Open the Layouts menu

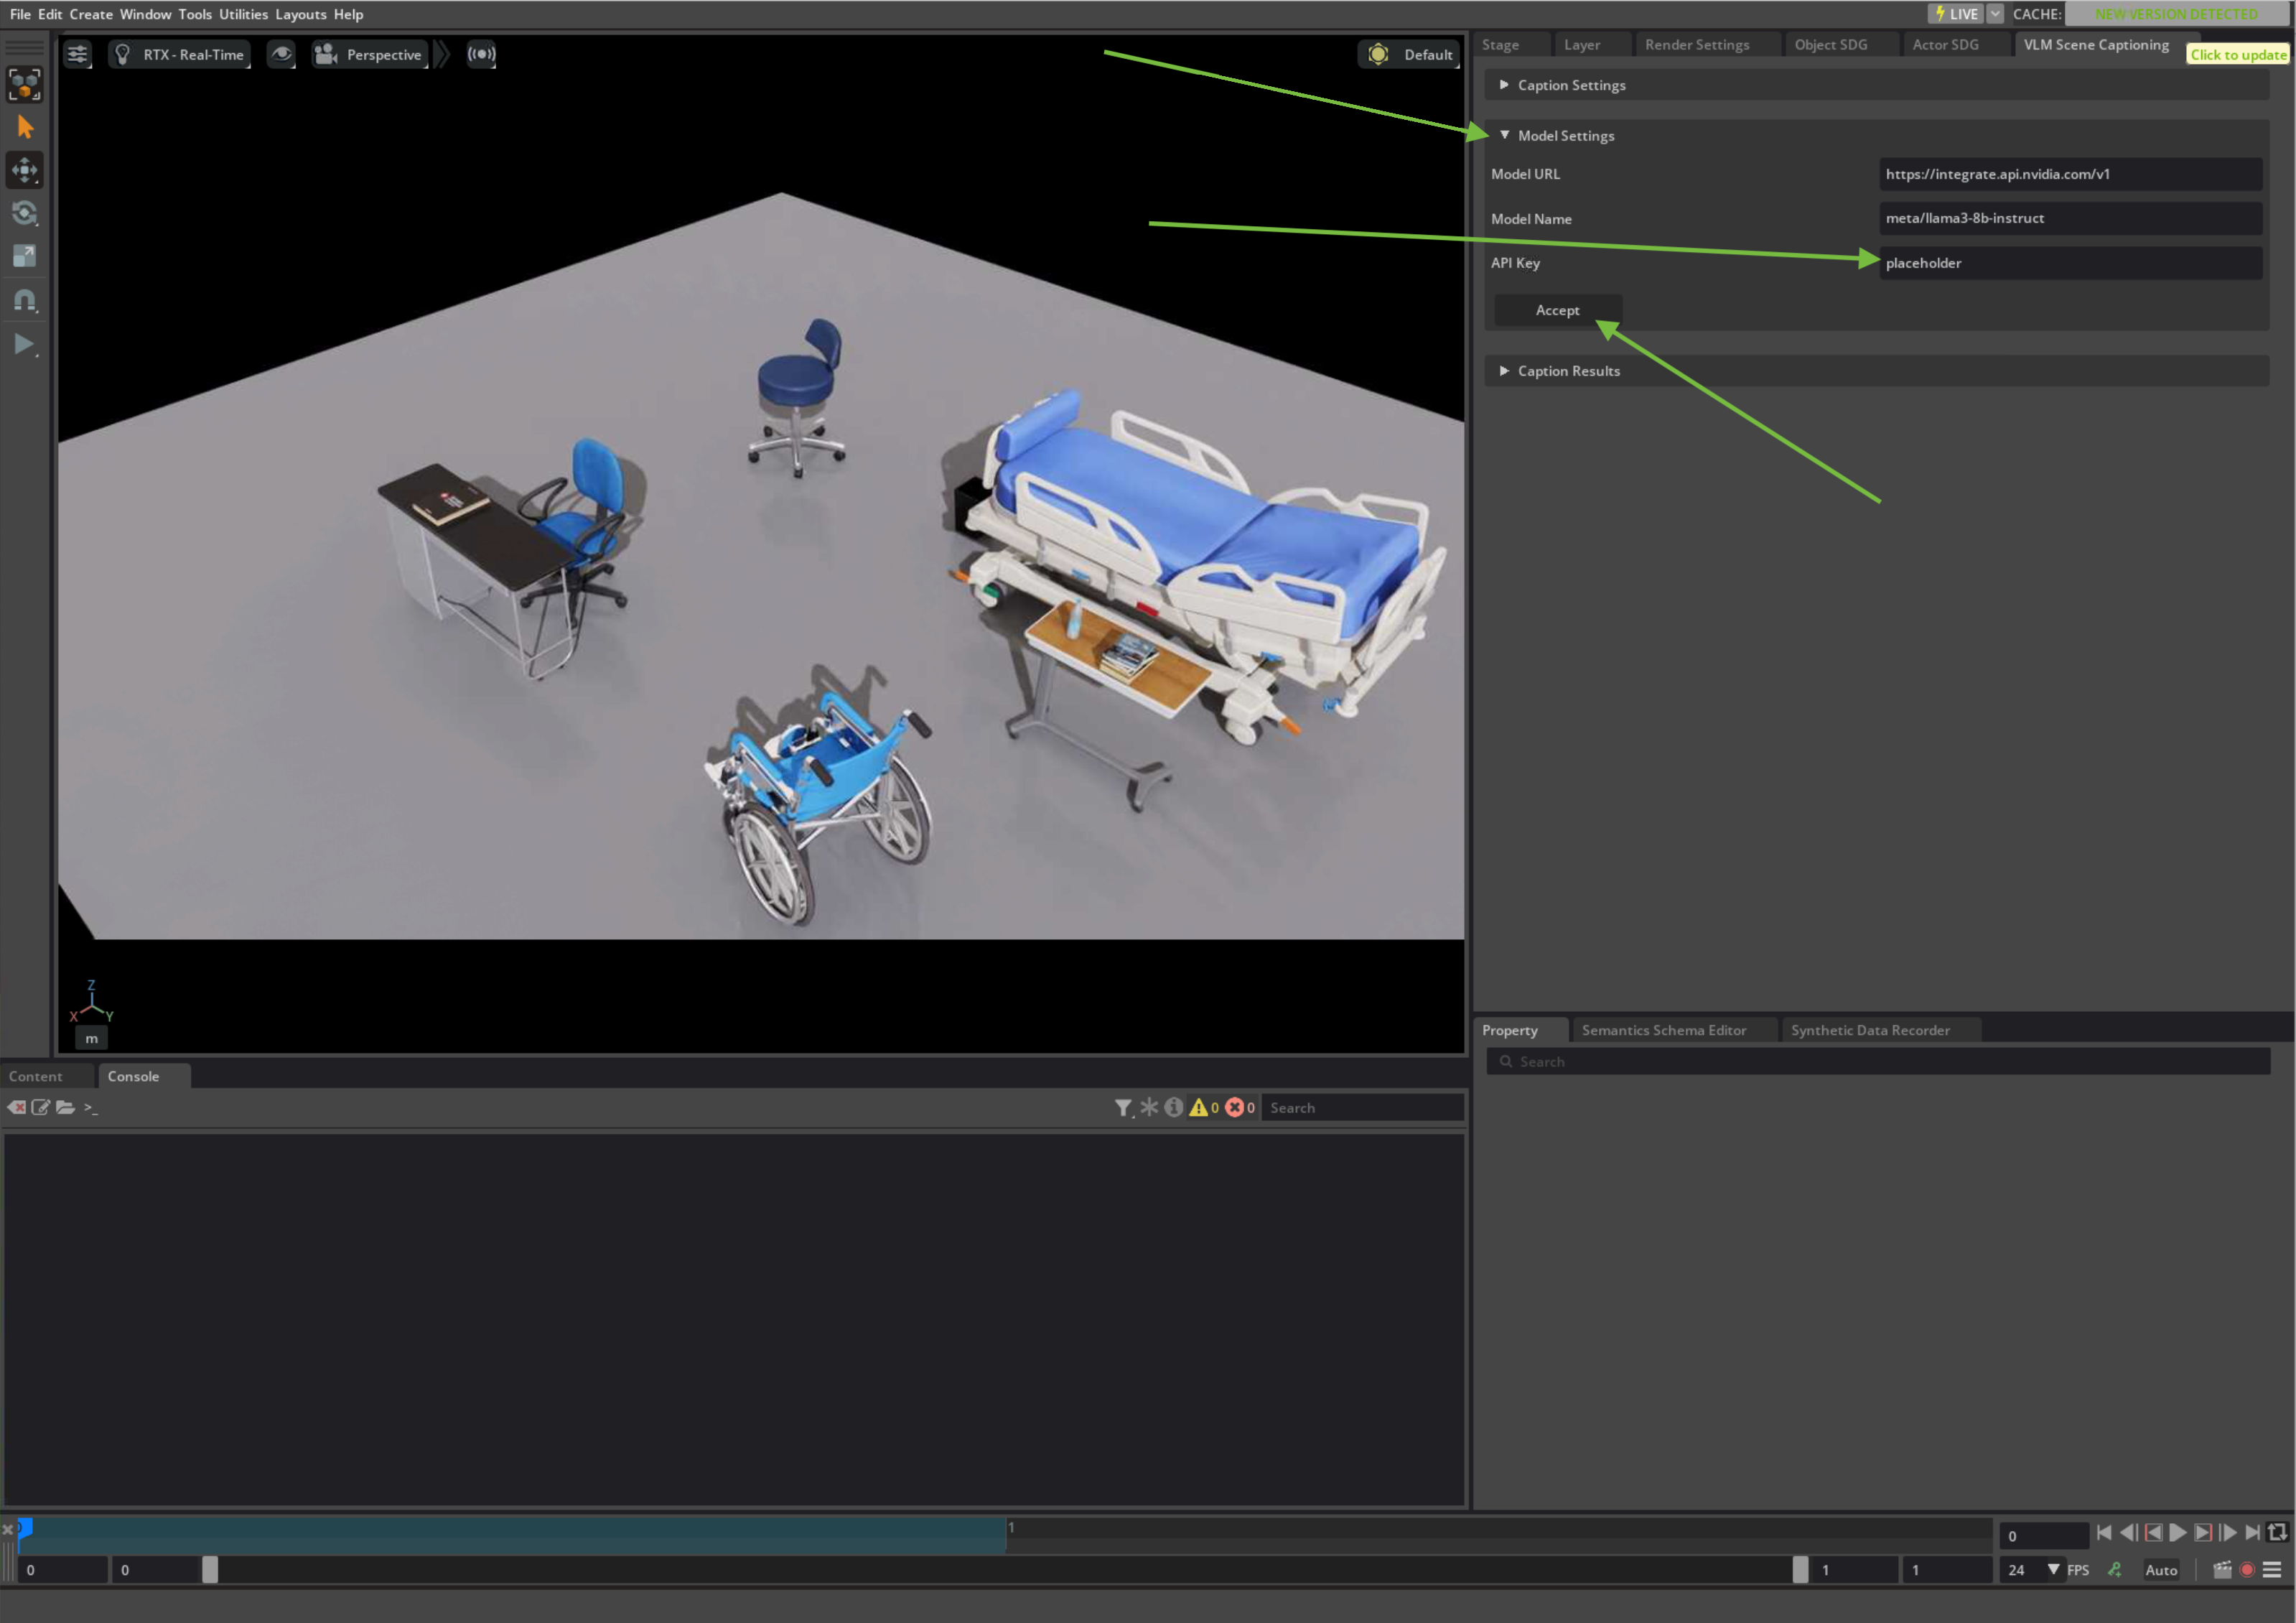point(301,14)
